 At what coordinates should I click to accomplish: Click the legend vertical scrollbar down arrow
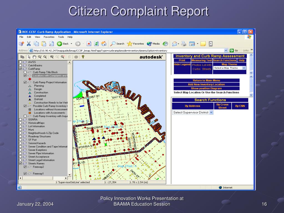70,175
